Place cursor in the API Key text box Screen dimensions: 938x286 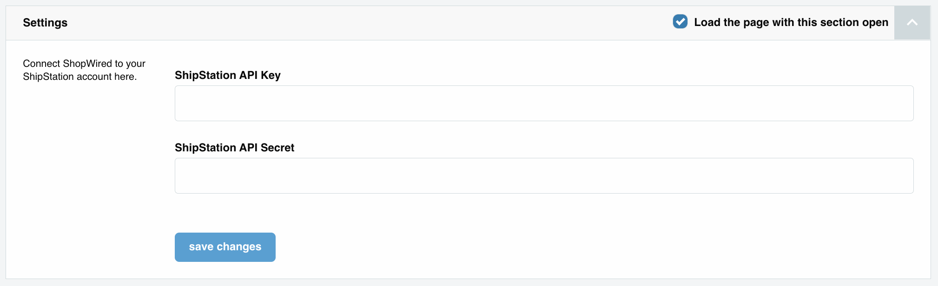(x=544, y=103)
